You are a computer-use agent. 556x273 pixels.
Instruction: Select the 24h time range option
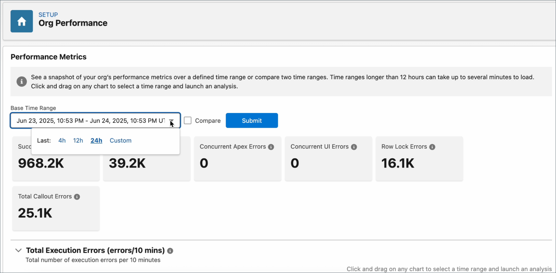tap(96, 141)
